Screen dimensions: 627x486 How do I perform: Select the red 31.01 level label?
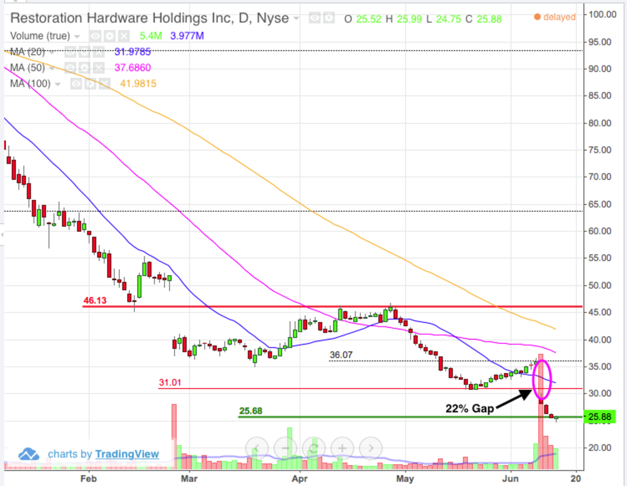coord(170,383)
